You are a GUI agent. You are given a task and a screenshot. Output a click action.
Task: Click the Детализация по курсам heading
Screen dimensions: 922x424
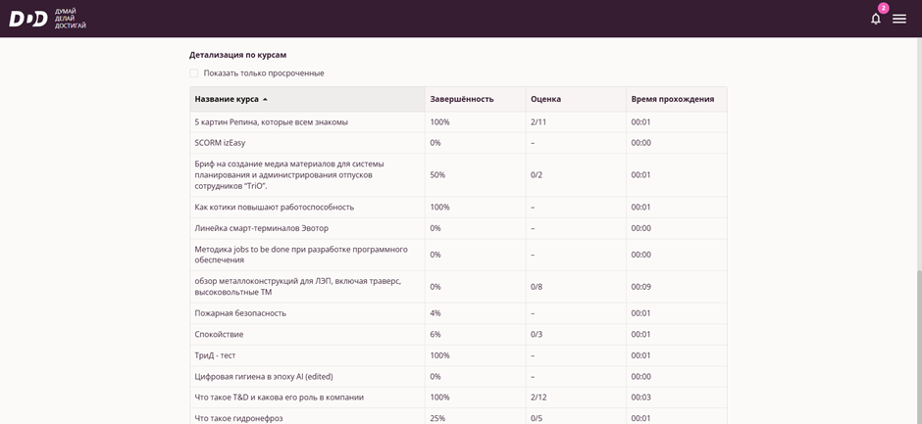[237, 55]
